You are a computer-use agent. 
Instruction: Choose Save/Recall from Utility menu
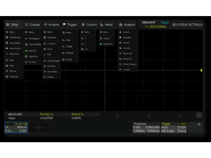(14, 37)
